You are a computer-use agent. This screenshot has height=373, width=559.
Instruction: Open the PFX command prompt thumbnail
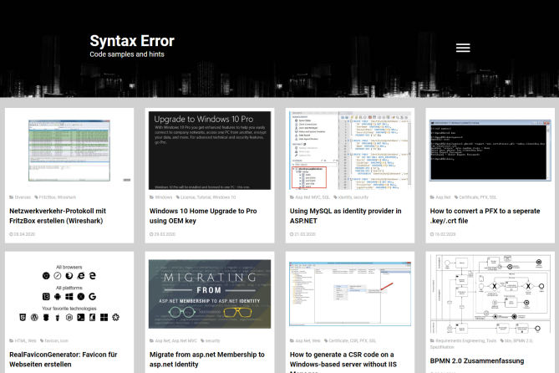click(490, 151)
